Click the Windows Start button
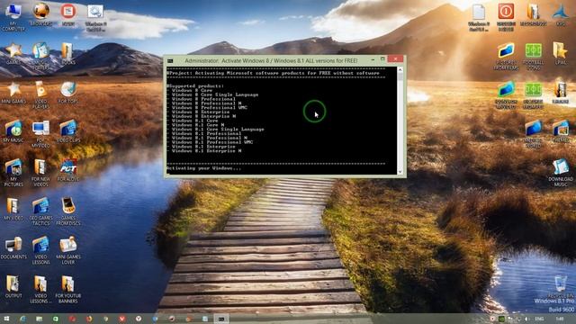 pos(6,319)
